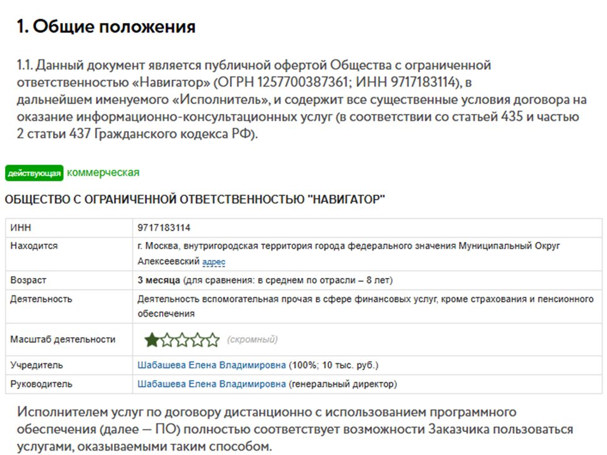Click the "(100%; 10 тыс. руб.)" share text
The width and height of the screenshot is (607, 455).
tap(333, 365)
